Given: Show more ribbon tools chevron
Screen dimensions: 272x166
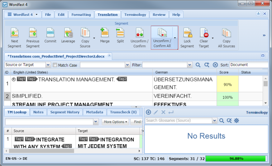Looking at the screenshot, I should 264,36.
